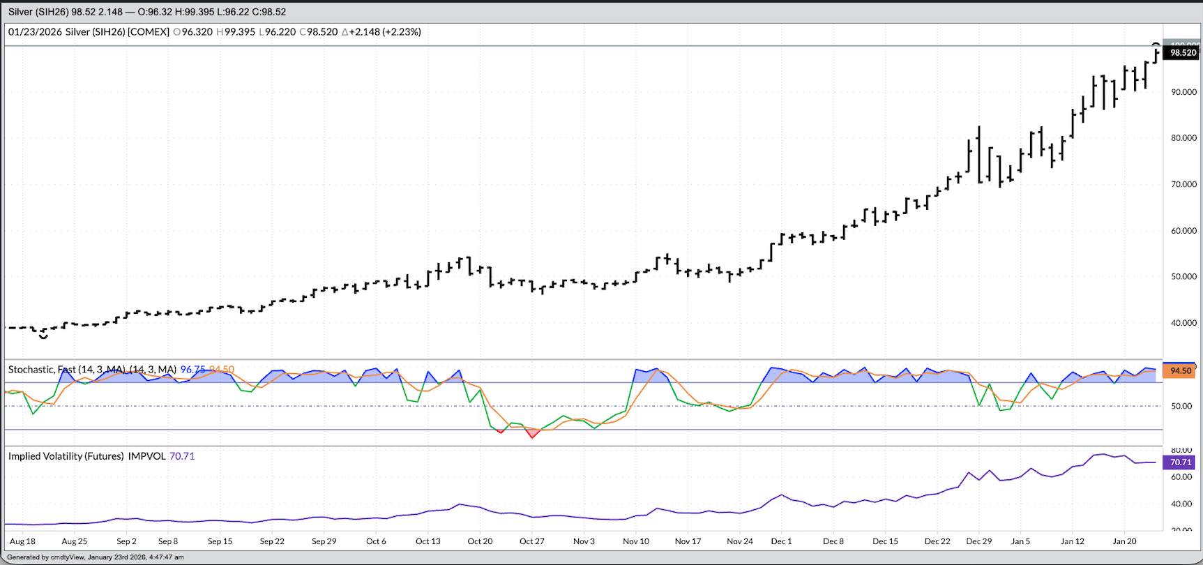The image size is (1203, 565).
Task: Click the 60.000 level on the price axis
Action: [x=1183, y=231]
